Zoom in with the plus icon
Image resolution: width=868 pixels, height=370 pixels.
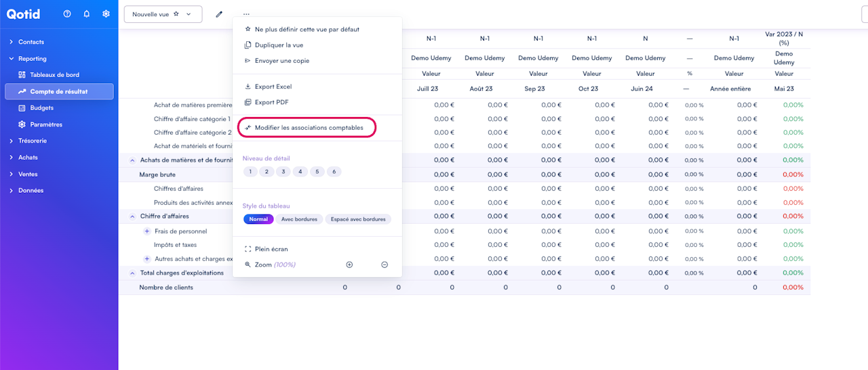[349, 264]
